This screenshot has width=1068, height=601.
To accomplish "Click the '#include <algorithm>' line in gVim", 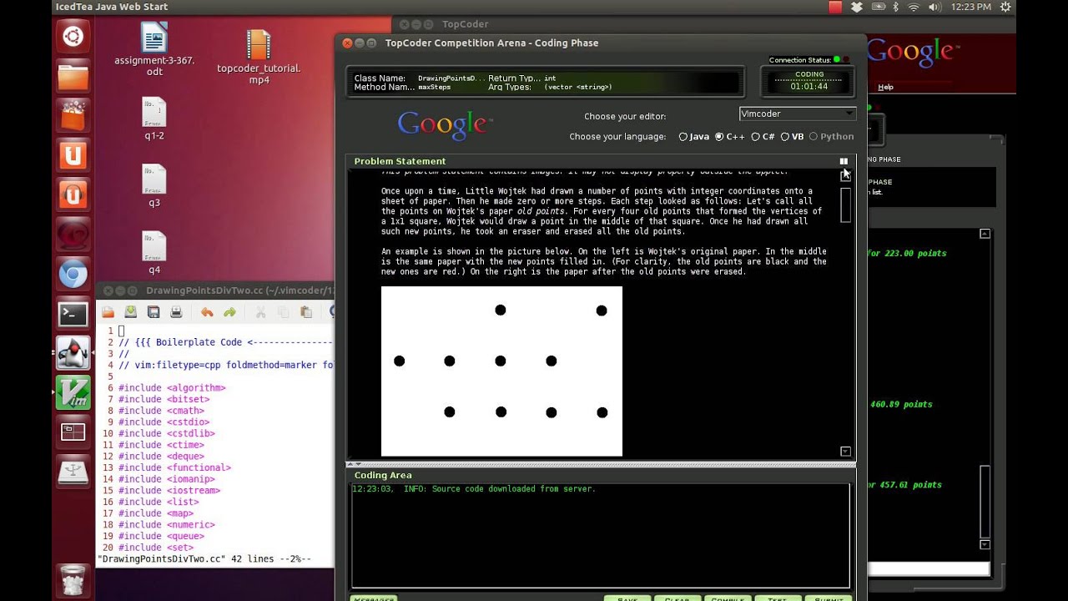I will pos(172,388).
